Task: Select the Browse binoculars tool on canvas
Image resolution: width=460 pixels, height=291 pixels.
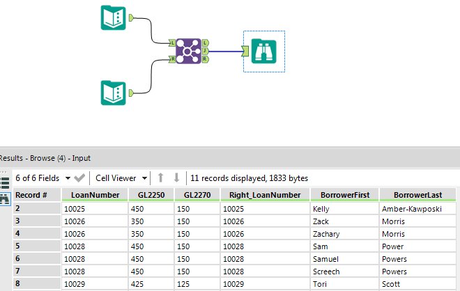Action: coord(263,52)
